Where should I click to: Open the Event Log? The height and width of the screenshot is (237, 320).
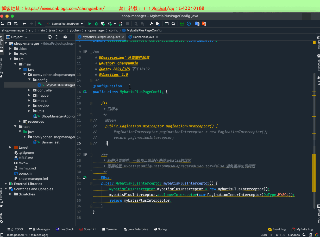coord(277,229)
